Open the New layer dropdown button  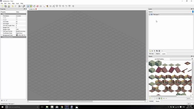(150, 51)
